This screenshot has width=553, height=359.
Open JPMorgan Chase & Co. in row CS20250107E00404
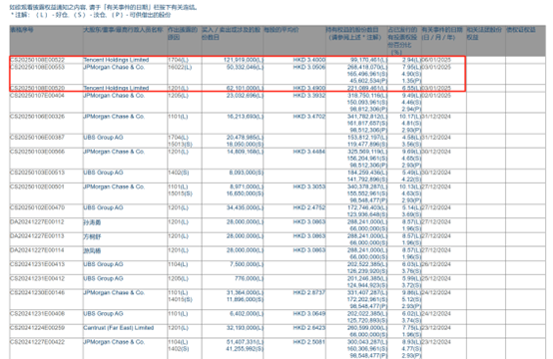114,95
